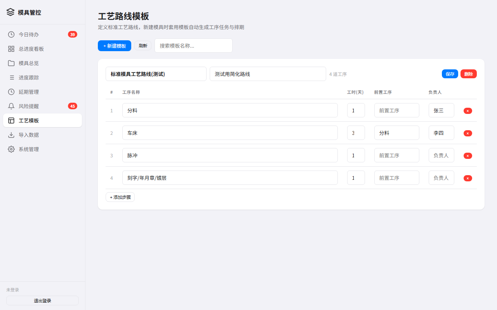Edit the template name 标准模具工艺路线(测试)
Image resolution: width=497 pixels, height=310 pixels.
point(156,74)
